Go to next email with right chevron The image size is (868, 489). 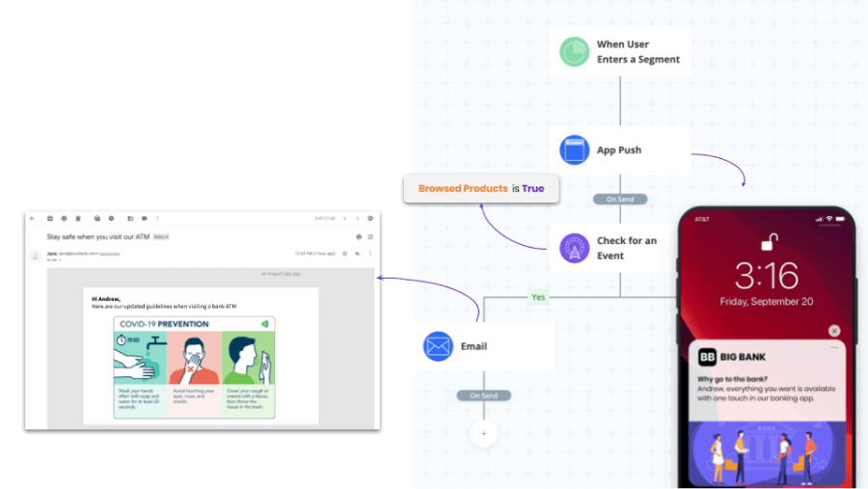pos(357,219)
